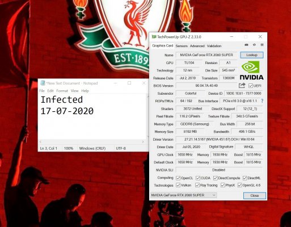Open Notepad Format menu
This screenshot has width=291, height=227.
62,91
